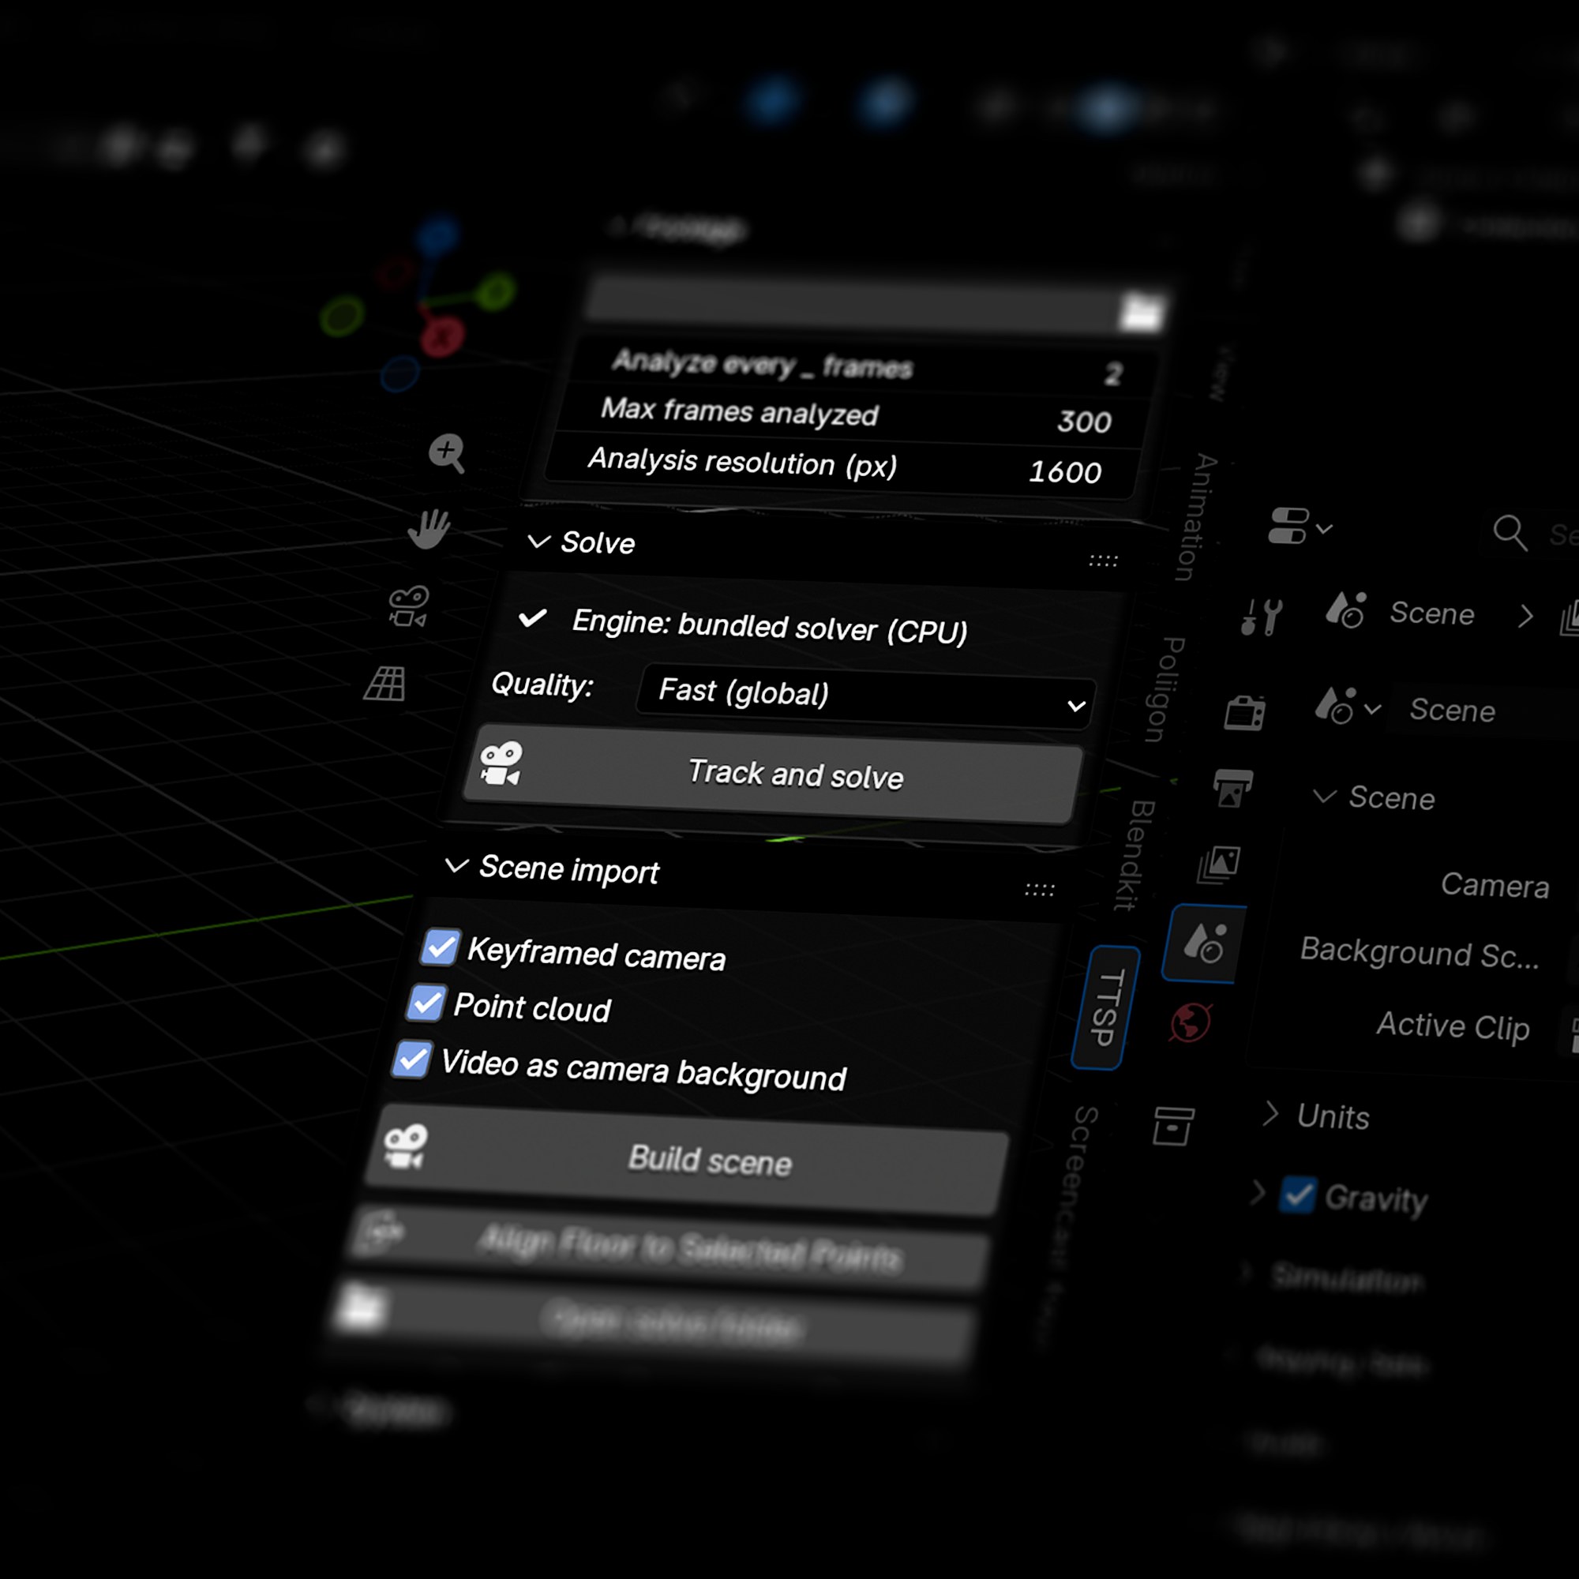Select the highlighted Scene properties tab icon

pyautogui.click(x=1205, y=943)
